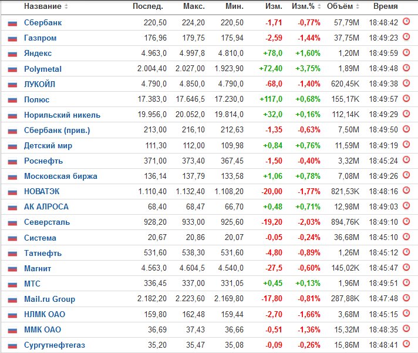Click the Полюс last price 17.383,0

click(x=152, y=99)
